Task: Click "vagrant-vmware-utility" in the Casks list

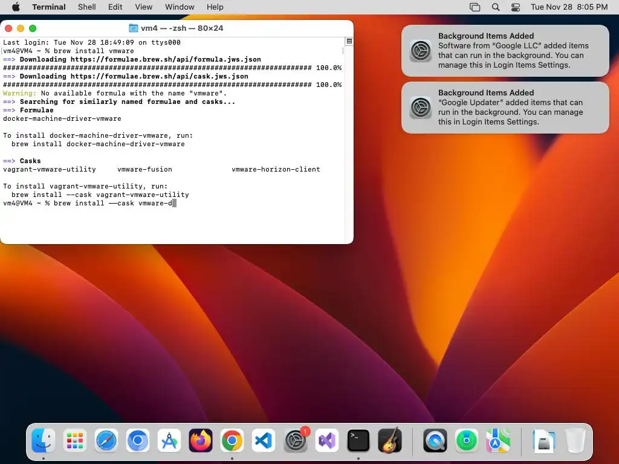Action: coord(50,169)
